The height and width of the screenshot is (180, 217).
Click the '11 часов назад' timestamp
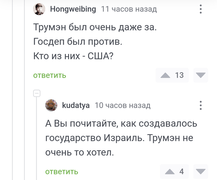[129, 9]
